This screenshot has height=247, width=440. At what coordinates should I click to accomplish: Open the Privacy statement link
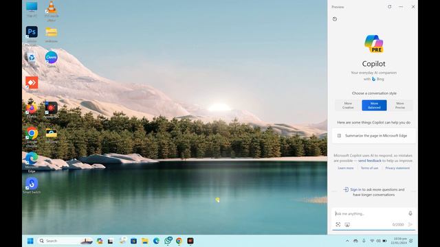coord(397,168)
